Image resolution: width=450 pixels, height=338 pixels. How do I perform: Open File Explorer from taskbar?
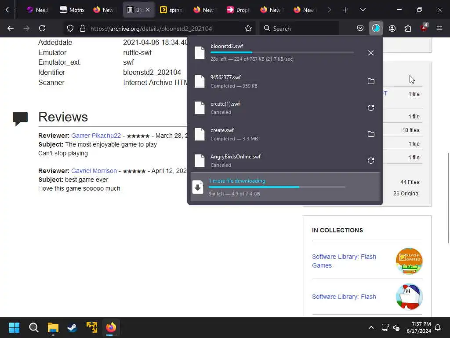click(53, 327)
